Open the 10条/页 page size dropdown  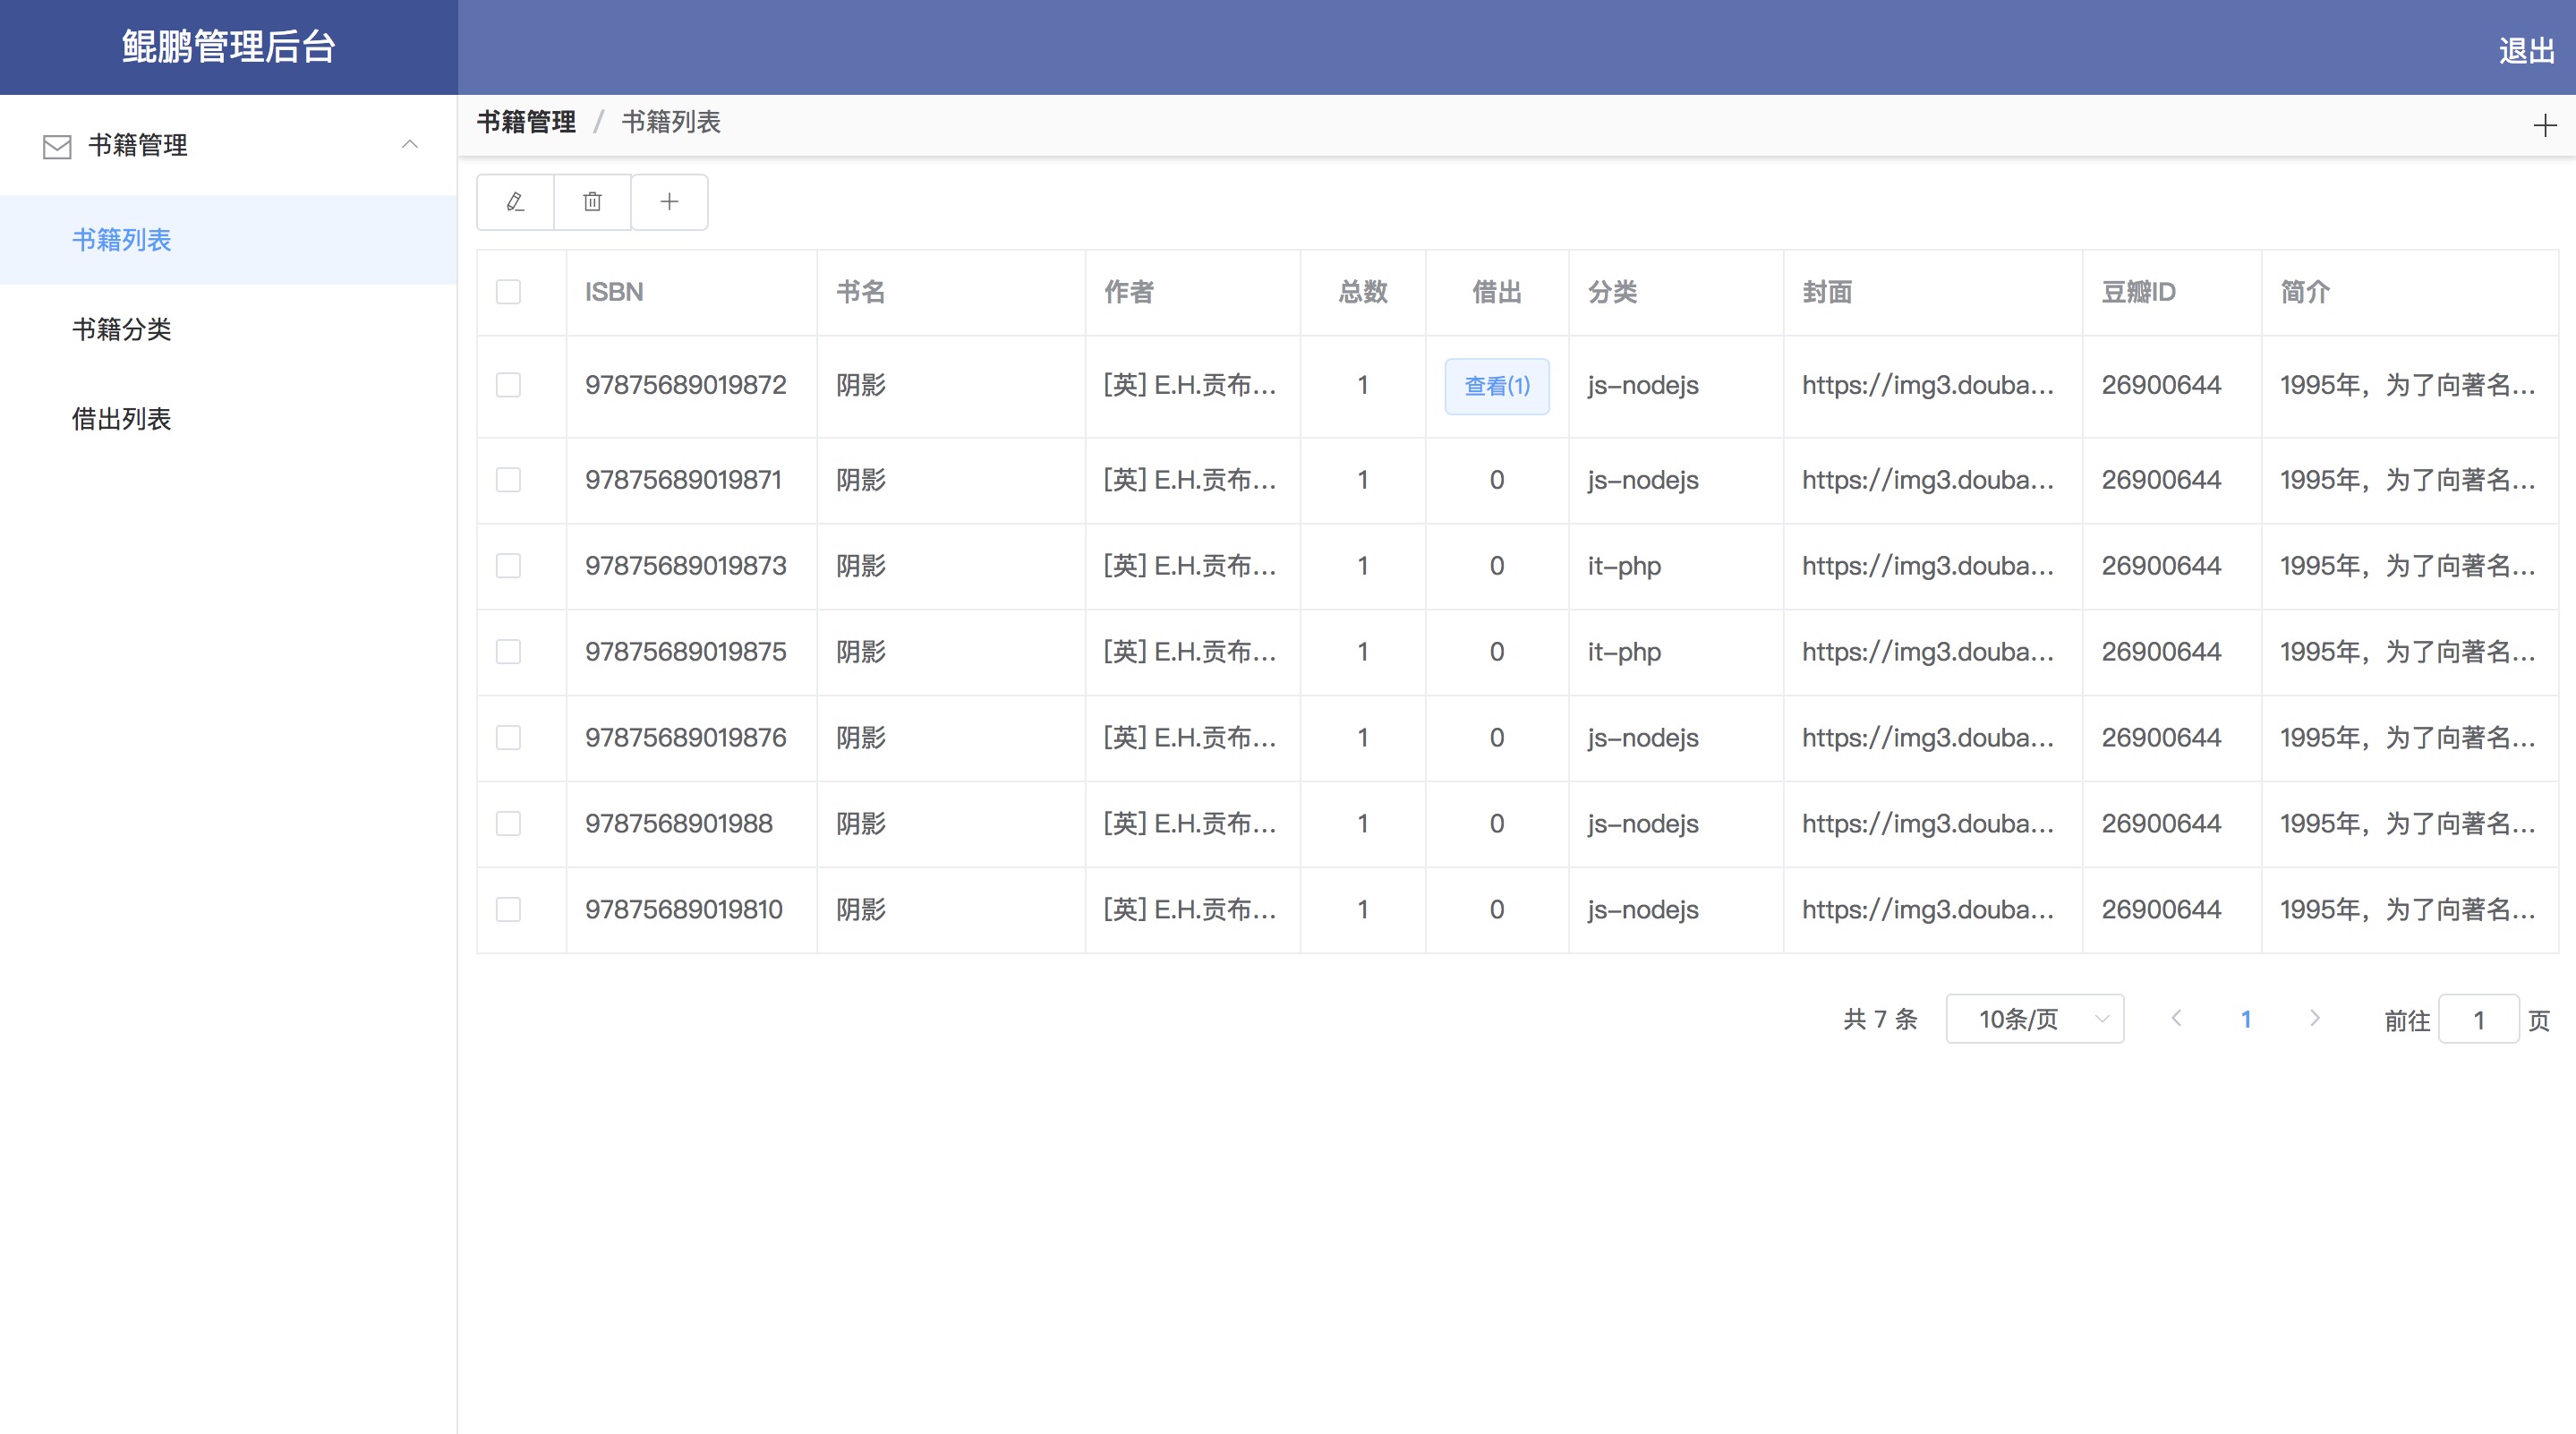[2034, 1019]
